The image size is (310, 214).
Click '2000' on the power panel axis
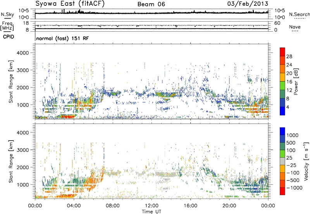(x=22, y=87)
